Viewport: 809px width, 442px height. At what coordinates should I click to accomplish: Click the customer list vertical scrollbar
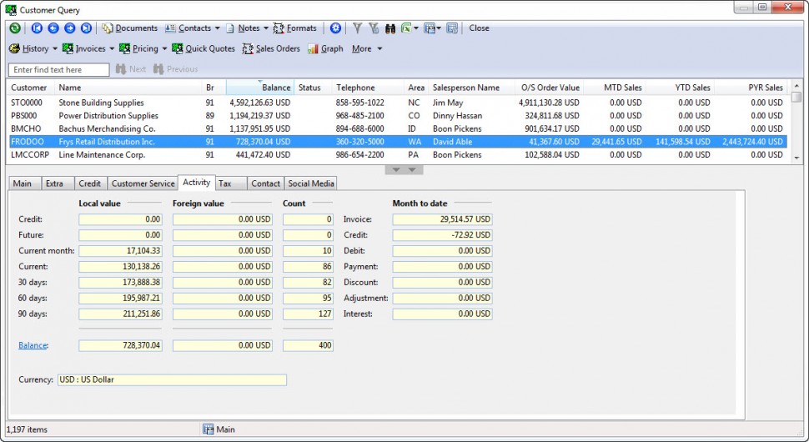point(796,123)
